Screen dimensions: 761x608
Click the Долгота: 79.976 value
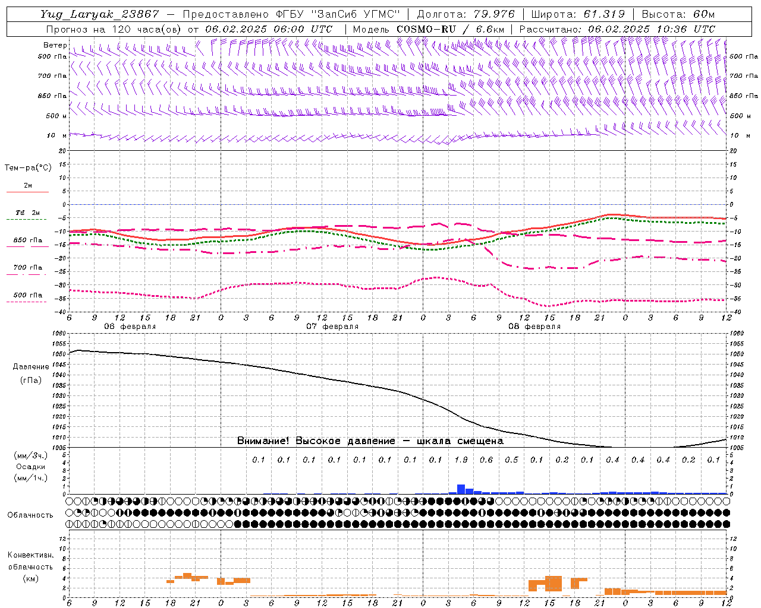pyautogui.click(x=466, y=14)
